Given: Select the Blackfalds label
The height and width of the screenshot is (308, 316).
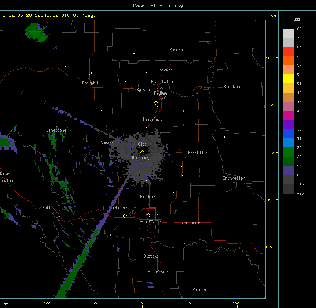Looking at the screenshot, I should click(x=162, y=82).
